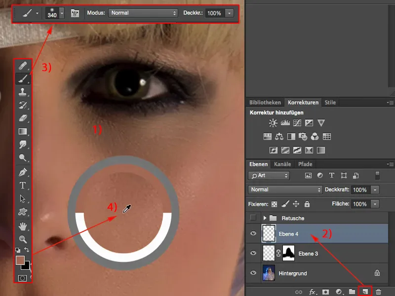Add a Hue/Saturation adjustment
395x296 pixels.
tap(267, 137)
